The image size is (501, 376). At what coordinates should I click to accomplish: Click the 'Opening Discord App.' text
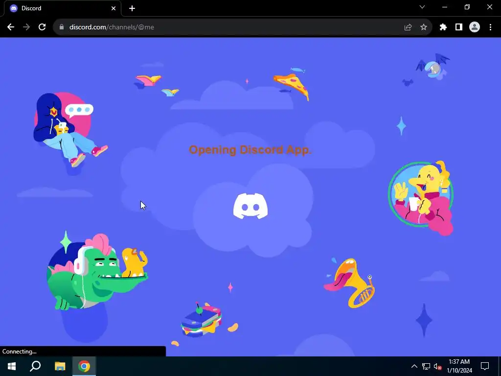click(x=250, y=149)
